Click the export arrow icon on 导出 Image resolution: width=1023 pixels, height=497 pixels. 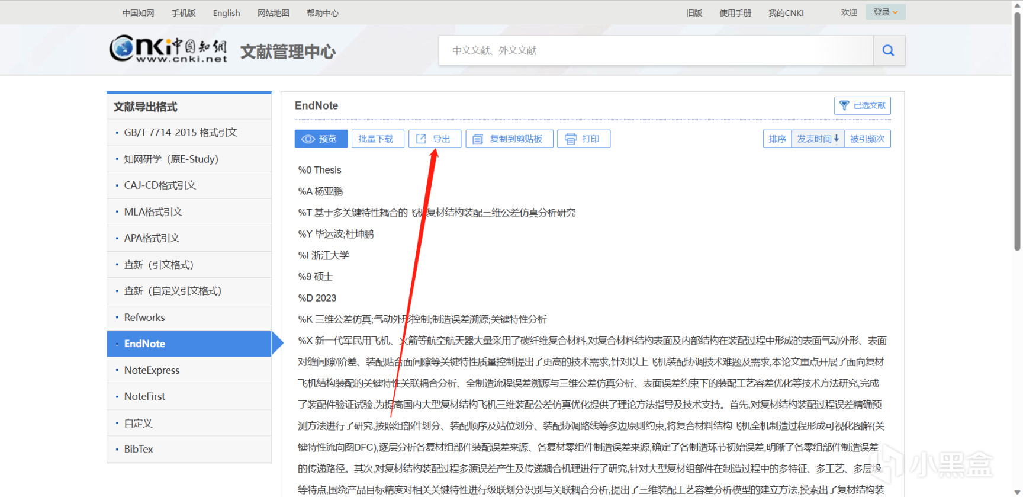click(421, 139)
